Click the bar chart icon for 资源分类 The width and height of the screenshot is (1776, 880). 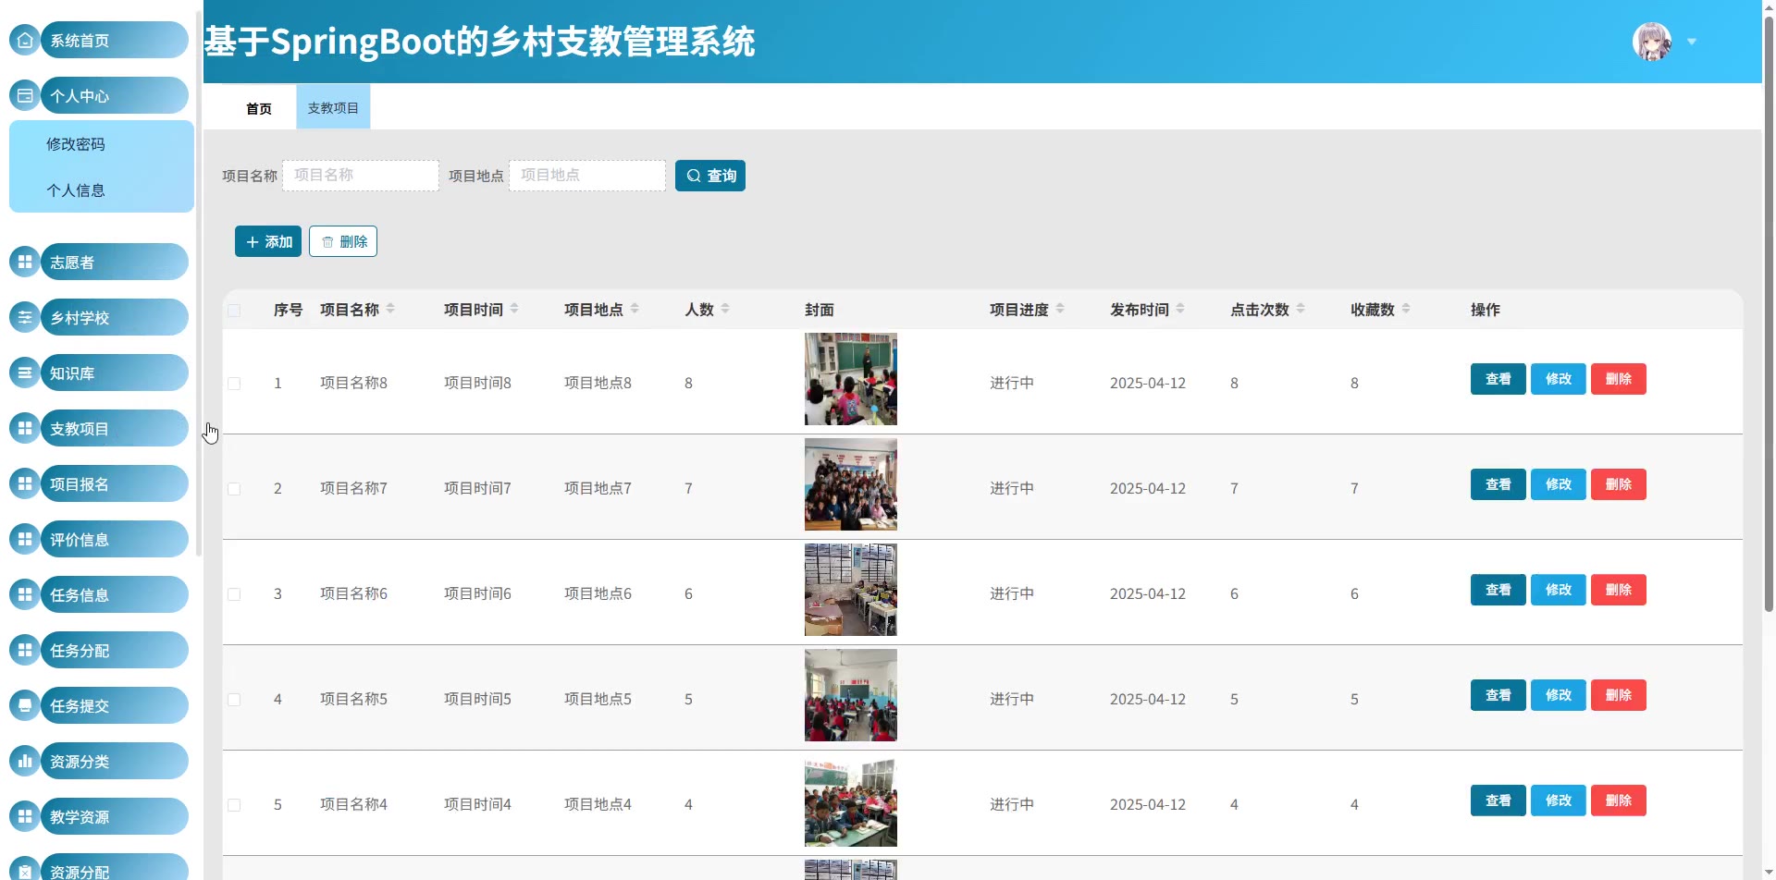[x=25, y=761]
